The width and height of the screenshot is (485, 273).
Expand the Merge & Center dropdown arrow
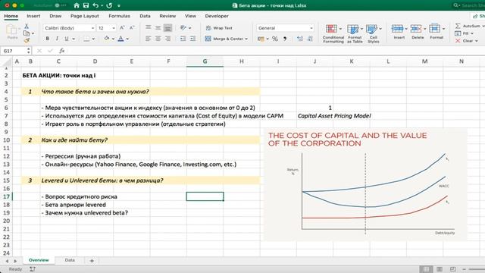[246, 39]
